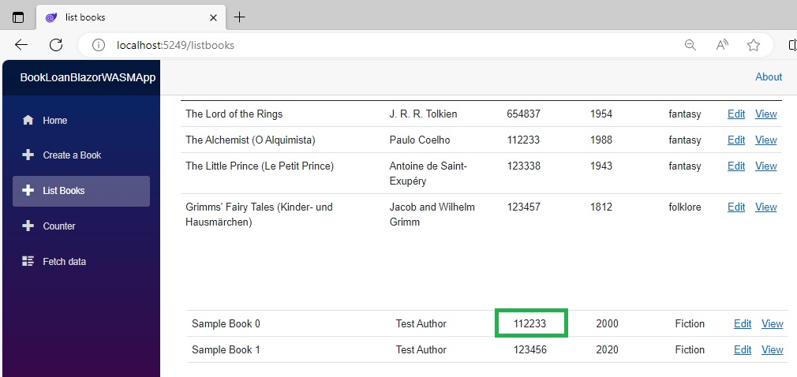
Task: Edit The Lord of the Rings
Action: [736, 114]
